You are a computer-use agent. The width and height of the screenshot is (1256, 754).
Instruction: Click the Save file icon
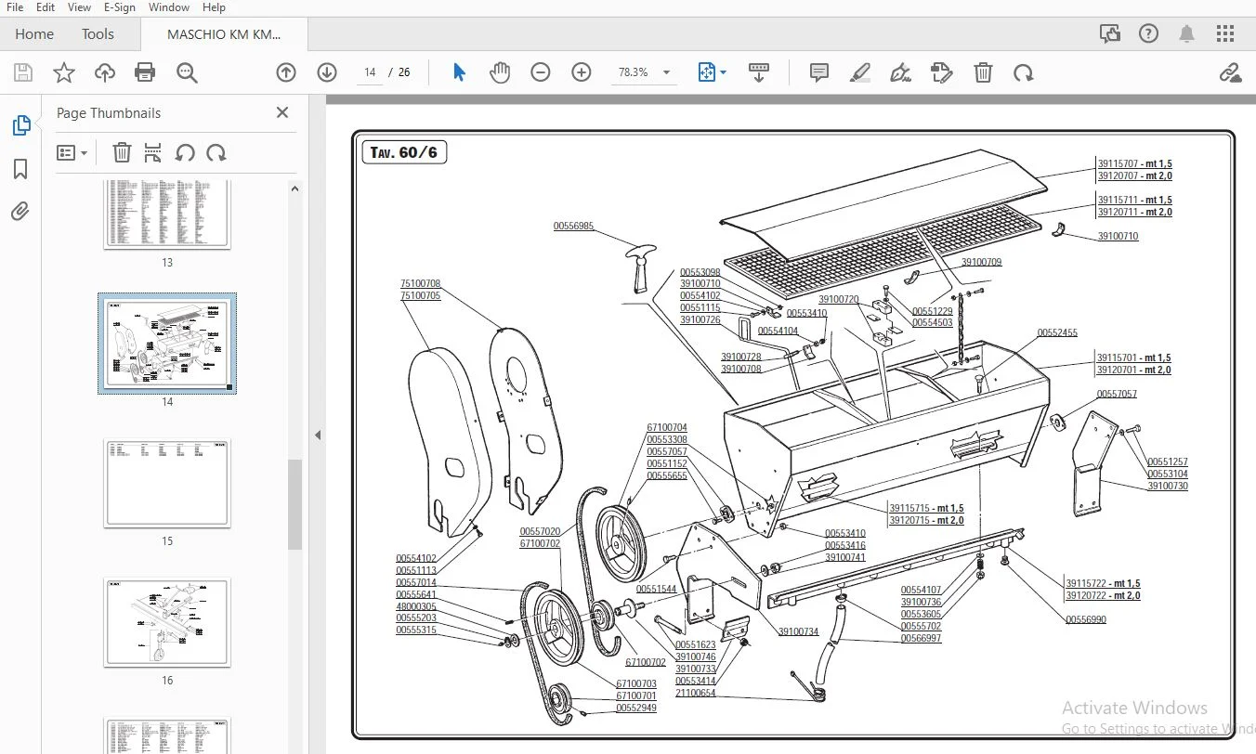(23, 72)
